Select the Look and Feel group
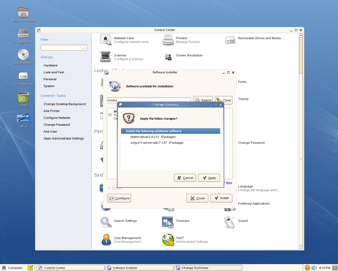Image resolution: width=338 pixels, height=271 pixels. click(54, 72)
